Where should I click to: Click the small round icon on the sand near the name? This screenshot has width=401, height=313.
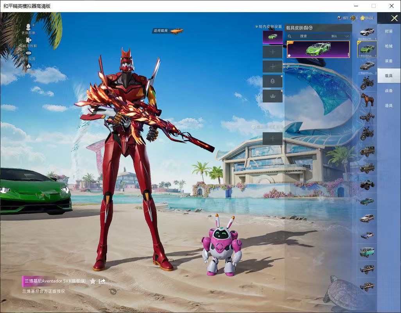[113, 291]
